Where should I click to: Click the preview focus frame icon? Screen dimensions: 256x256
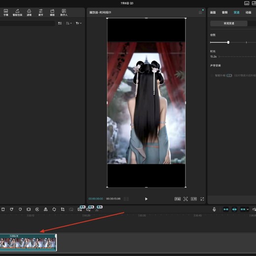tap(186, 199)
